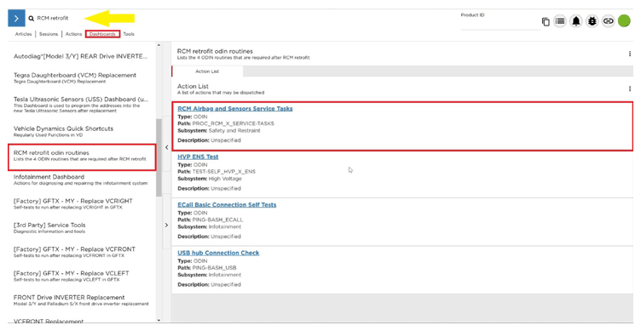Image resolution: width=641 pixels, height=331 pixels.
Task: Open the HVP ENS Test link
Action: click(x=198, y=157)
